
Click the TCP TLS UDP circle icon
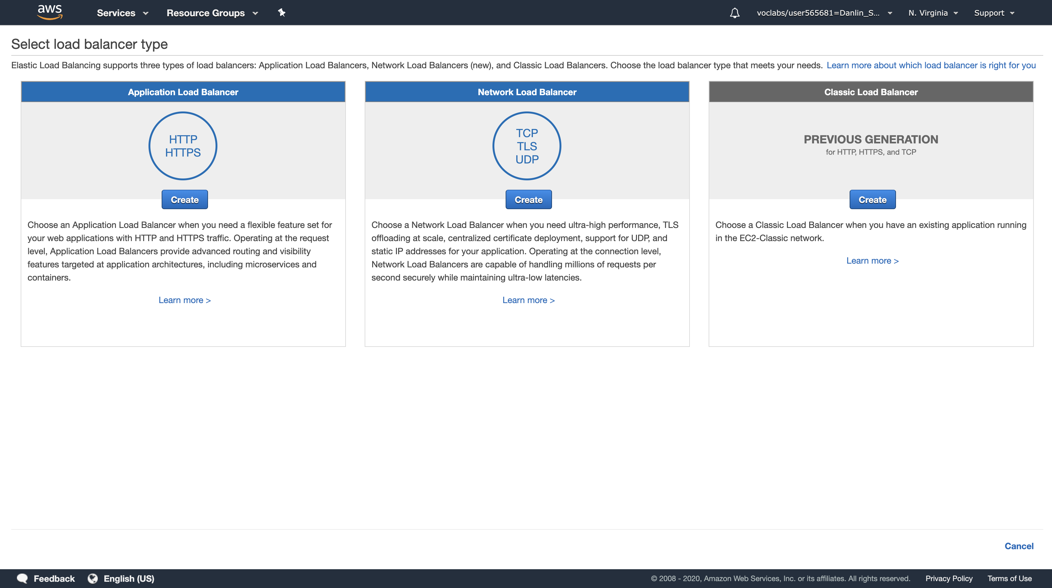[x=527, y=146]
